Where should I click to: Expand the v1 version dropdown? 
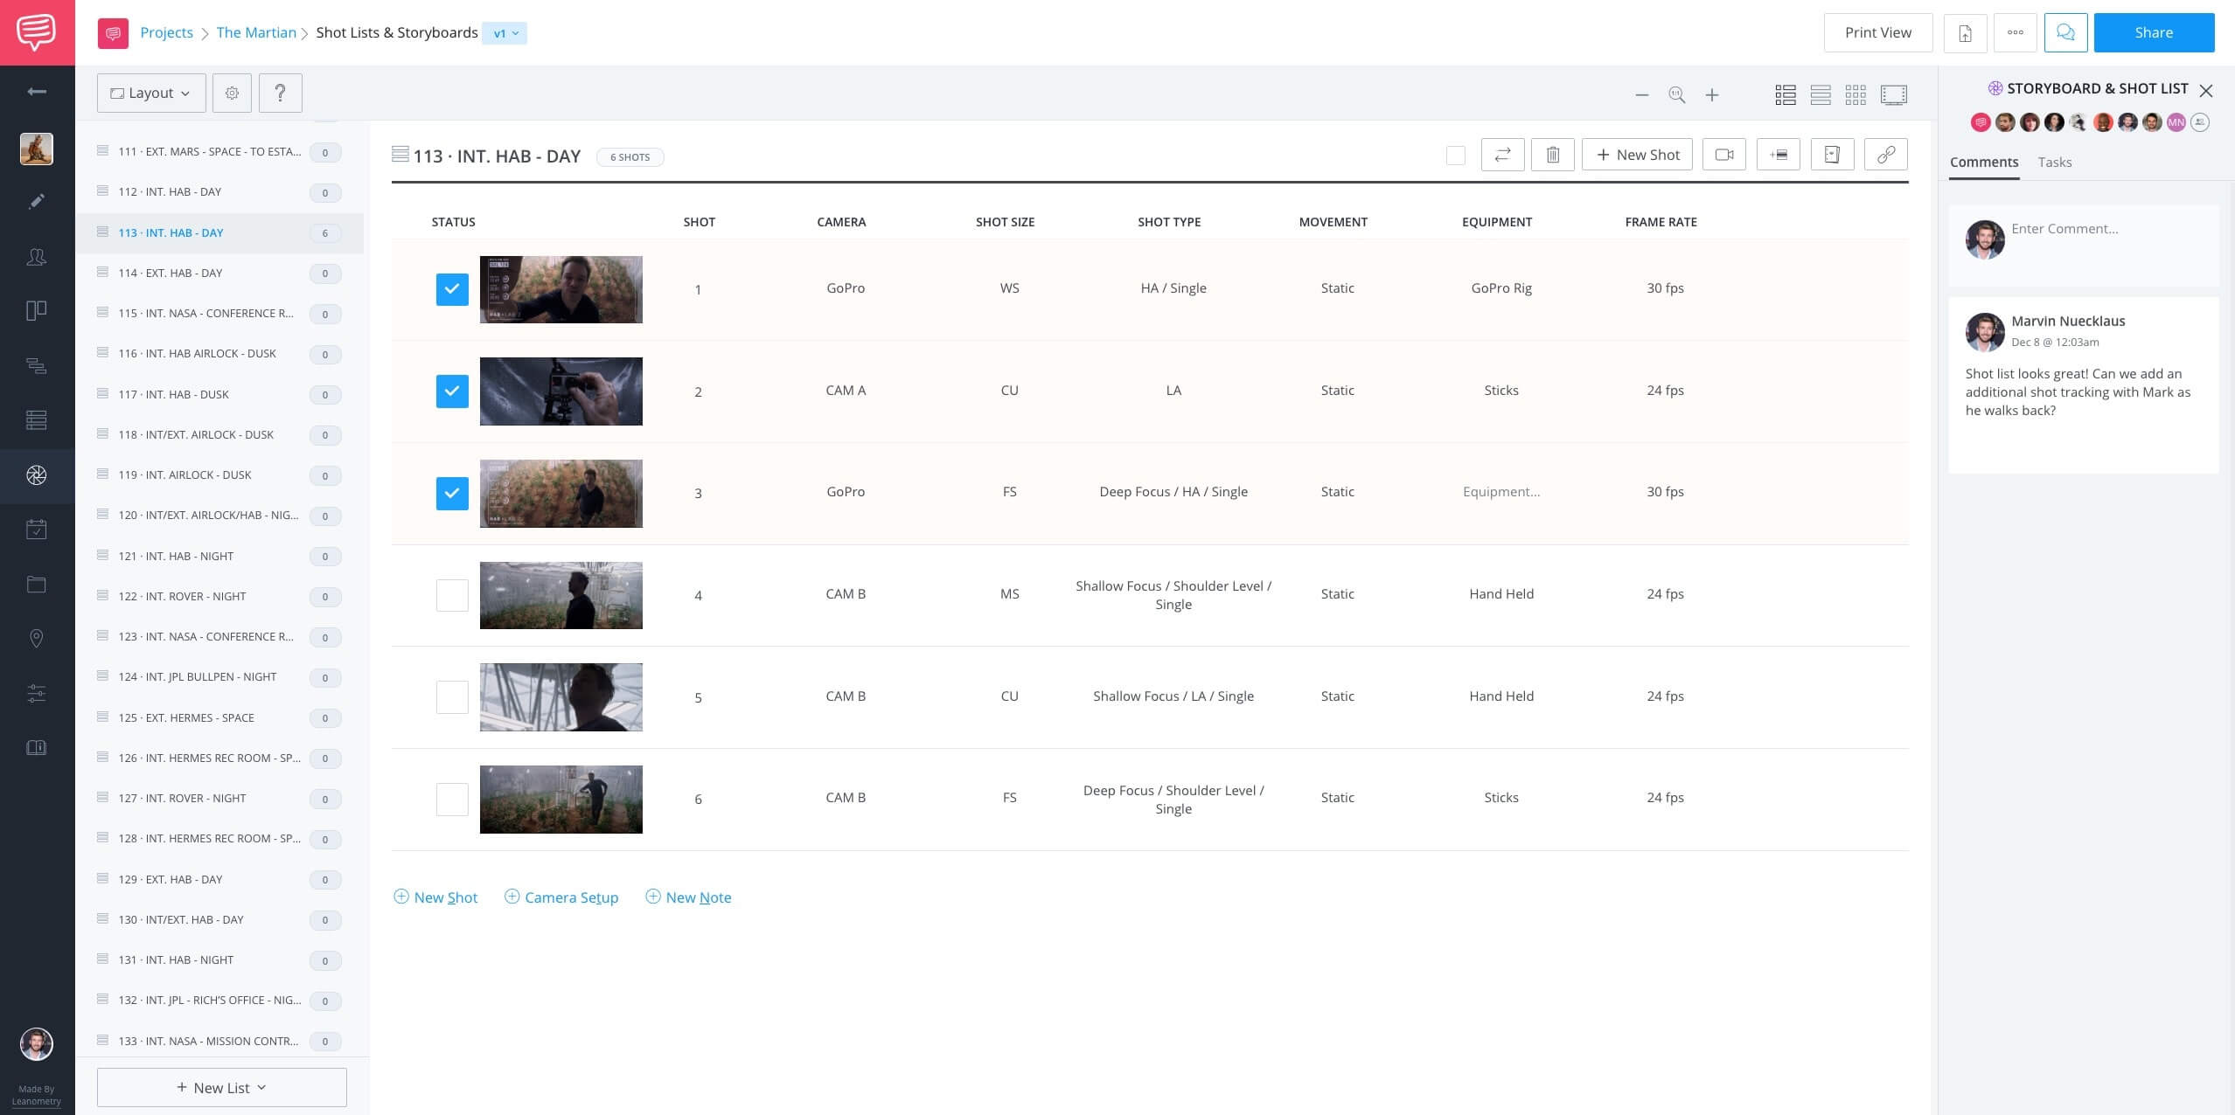pos(504,33)
